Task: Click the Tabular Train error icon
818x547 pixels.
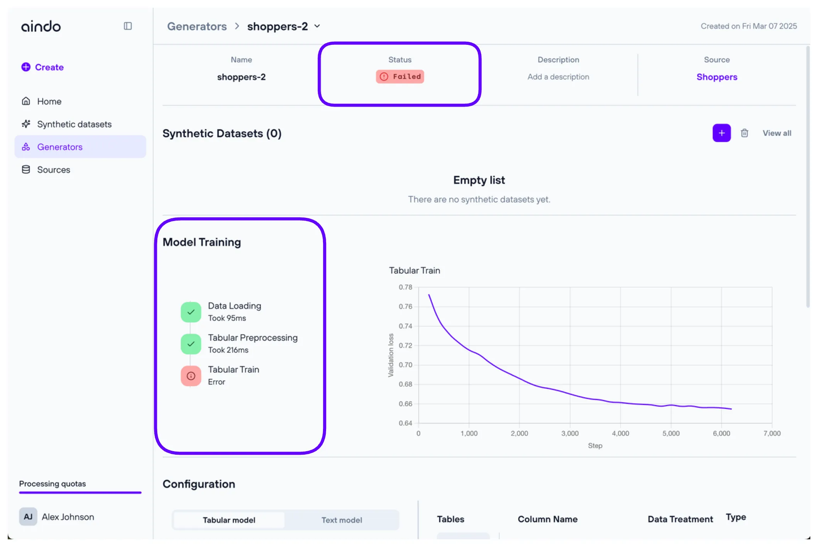Action: 191,375
